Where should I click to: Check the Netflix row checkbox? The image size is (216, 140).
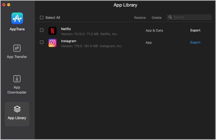pos(42,30)
